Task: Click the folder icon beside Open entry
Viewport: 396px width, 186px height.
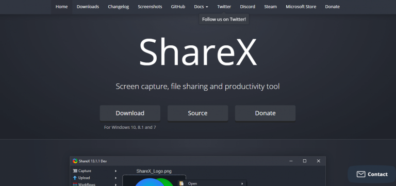Action: click(x=181, y=183)
